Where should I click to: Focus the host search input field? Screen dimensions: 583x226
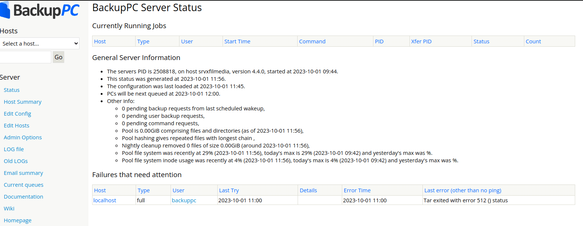coord(25,57)
